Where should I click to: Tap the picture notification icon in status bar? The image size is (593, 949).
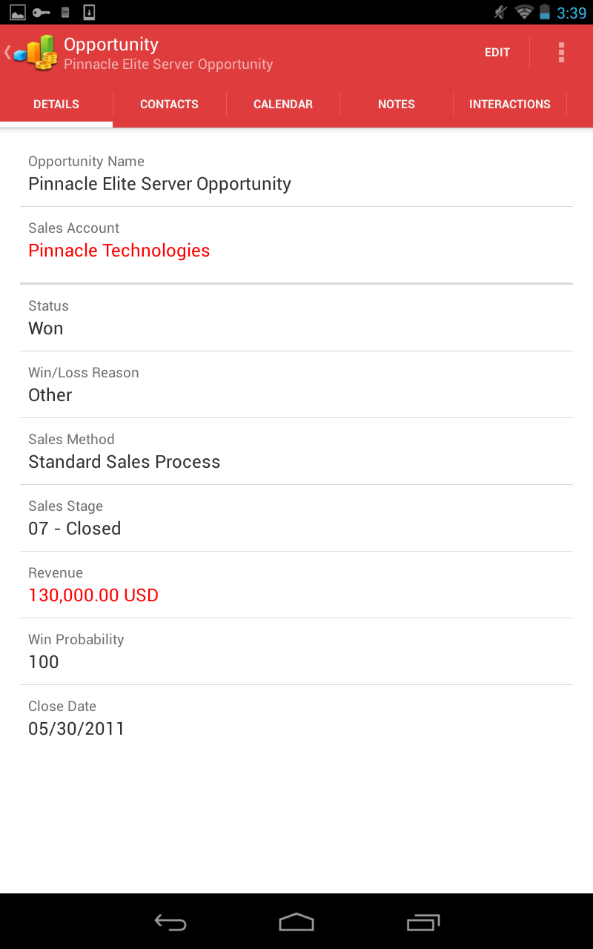18,13
